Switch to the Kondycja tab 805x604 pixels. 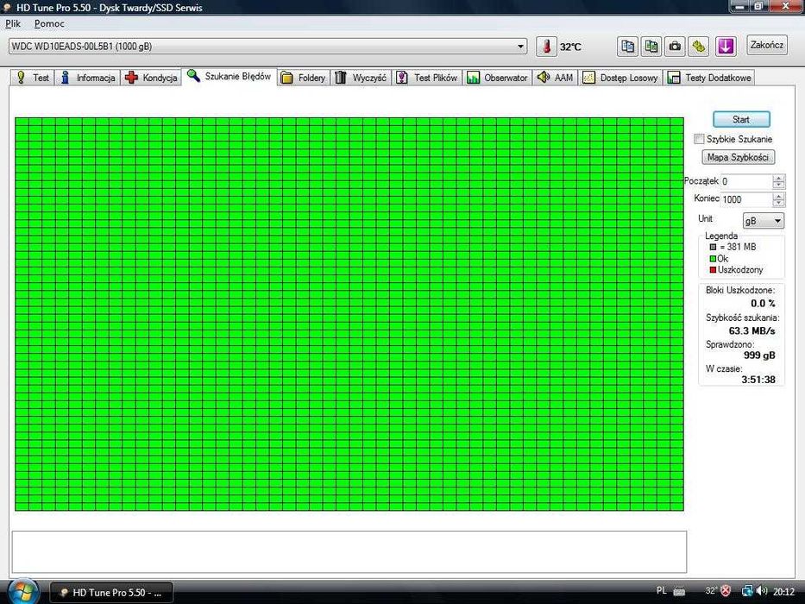click(151, 78)
